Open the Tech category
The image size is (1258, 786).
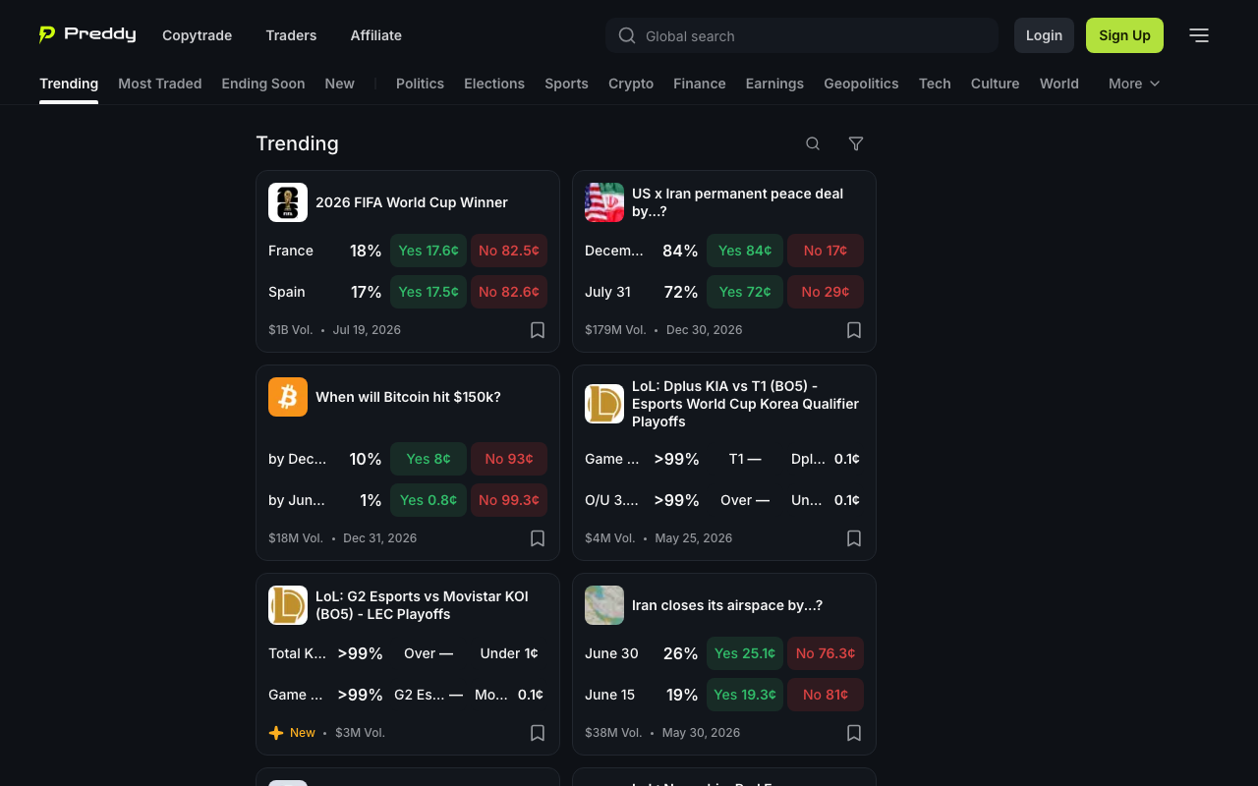[935, 84]
